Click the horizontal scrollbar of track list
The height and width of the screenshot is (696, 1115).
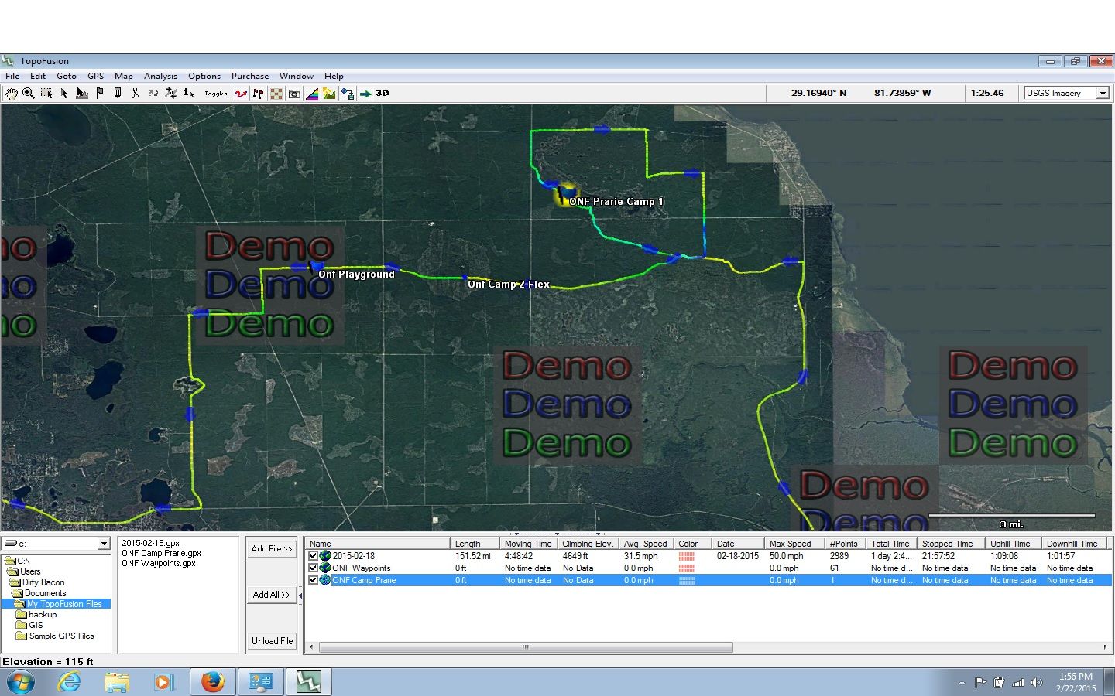(x=526, y=647)
